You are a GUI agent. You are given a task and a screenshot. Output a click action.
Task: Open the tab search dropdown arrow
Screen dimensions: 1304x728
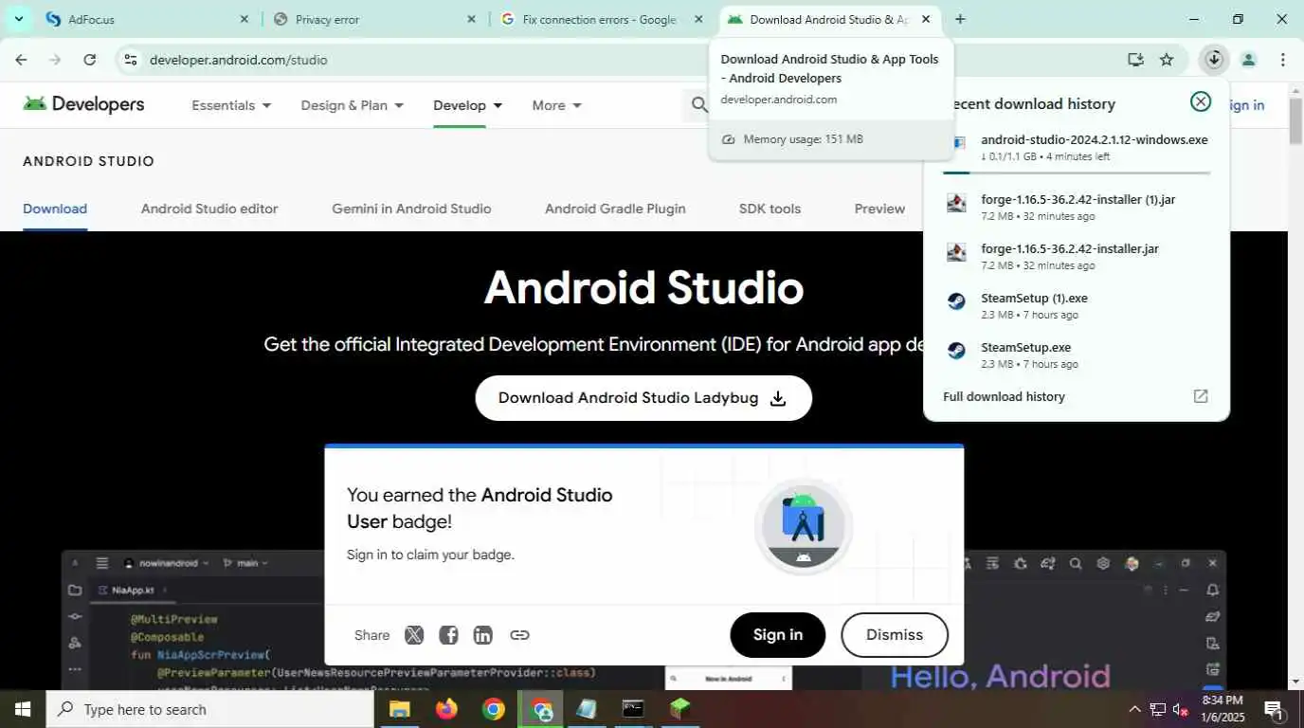(18, 19)
